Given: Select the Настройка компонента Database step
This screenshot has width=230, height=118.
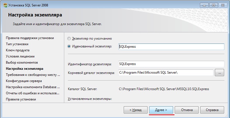Looking at the screenshot, I should (33, 87).
